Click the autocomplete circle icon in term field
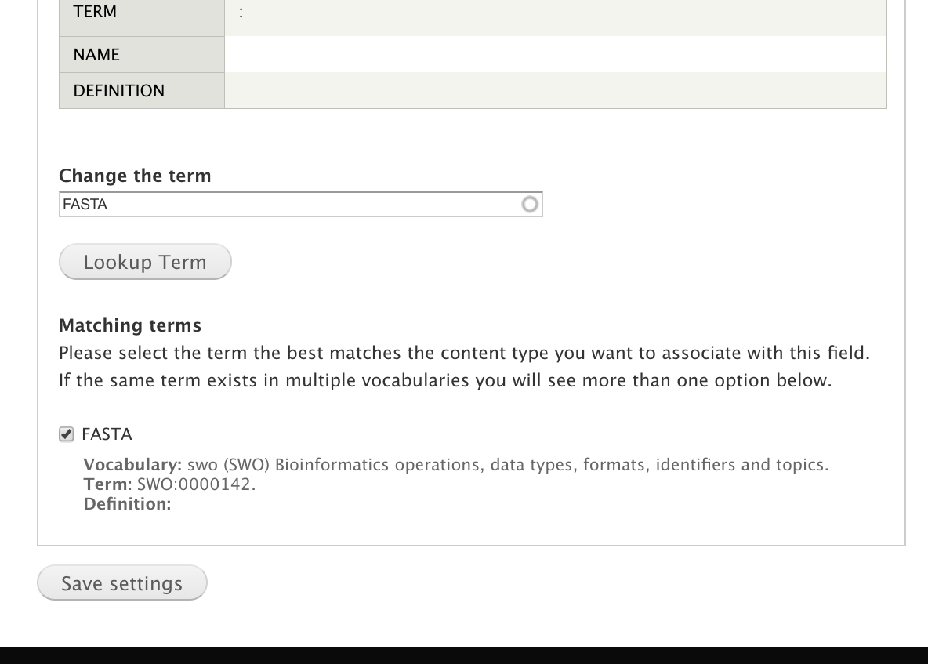 pyautogui.click(x=530, y=205)
